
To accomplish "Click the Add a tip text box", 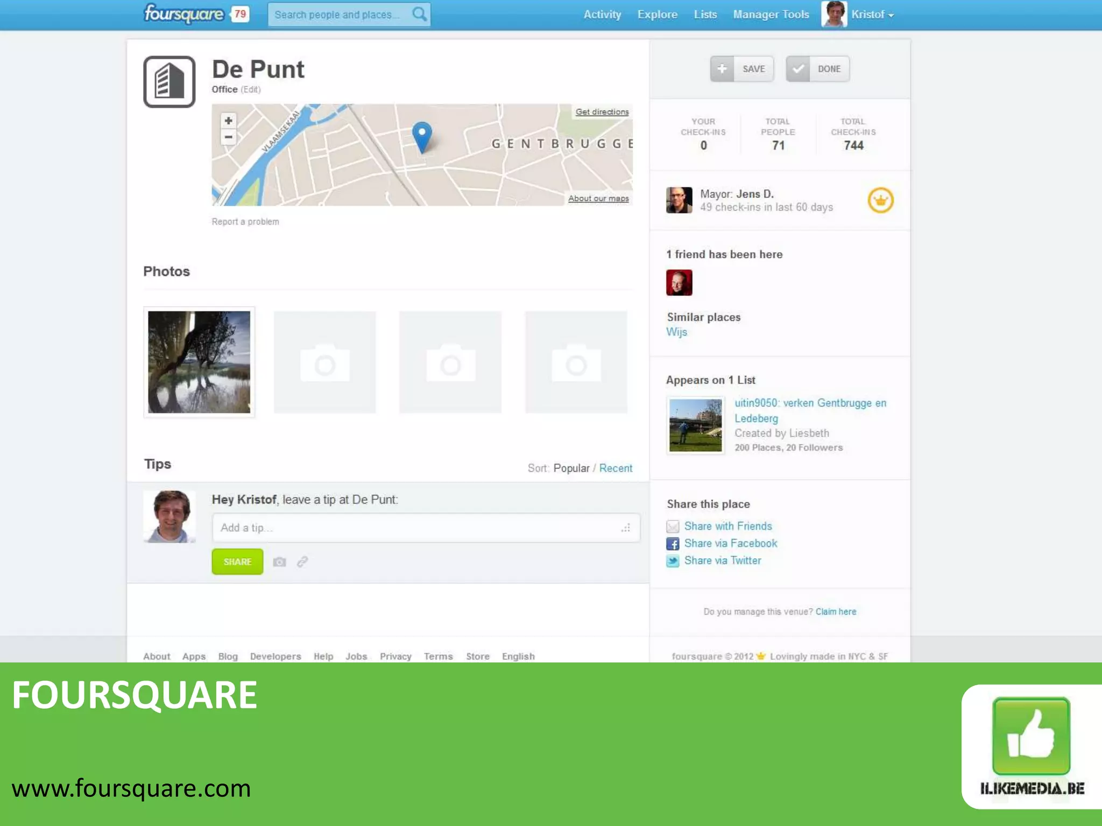I will click(426, 528).
